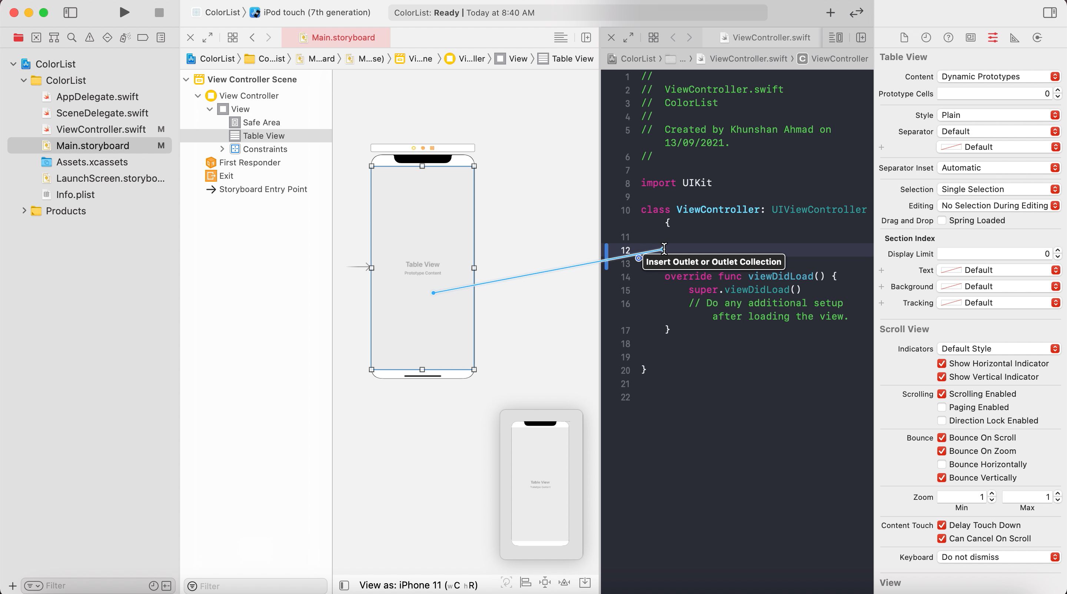Image resolution: width=1067 pixels, height=594 pixels.
Task: Show the Find navigator magnifier icon
Action: (72, 38)
